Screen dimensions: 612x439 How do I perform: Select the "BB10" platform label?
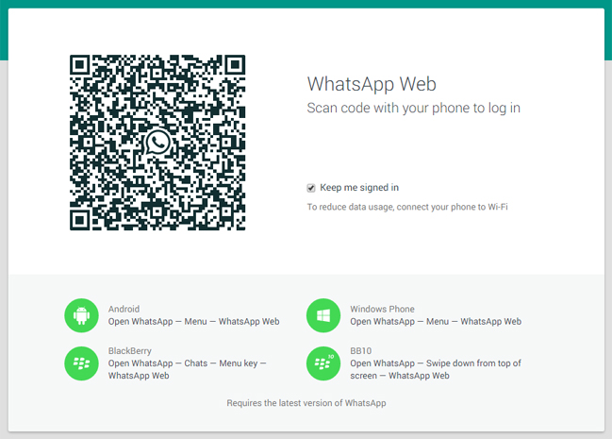tap(362, 350)
